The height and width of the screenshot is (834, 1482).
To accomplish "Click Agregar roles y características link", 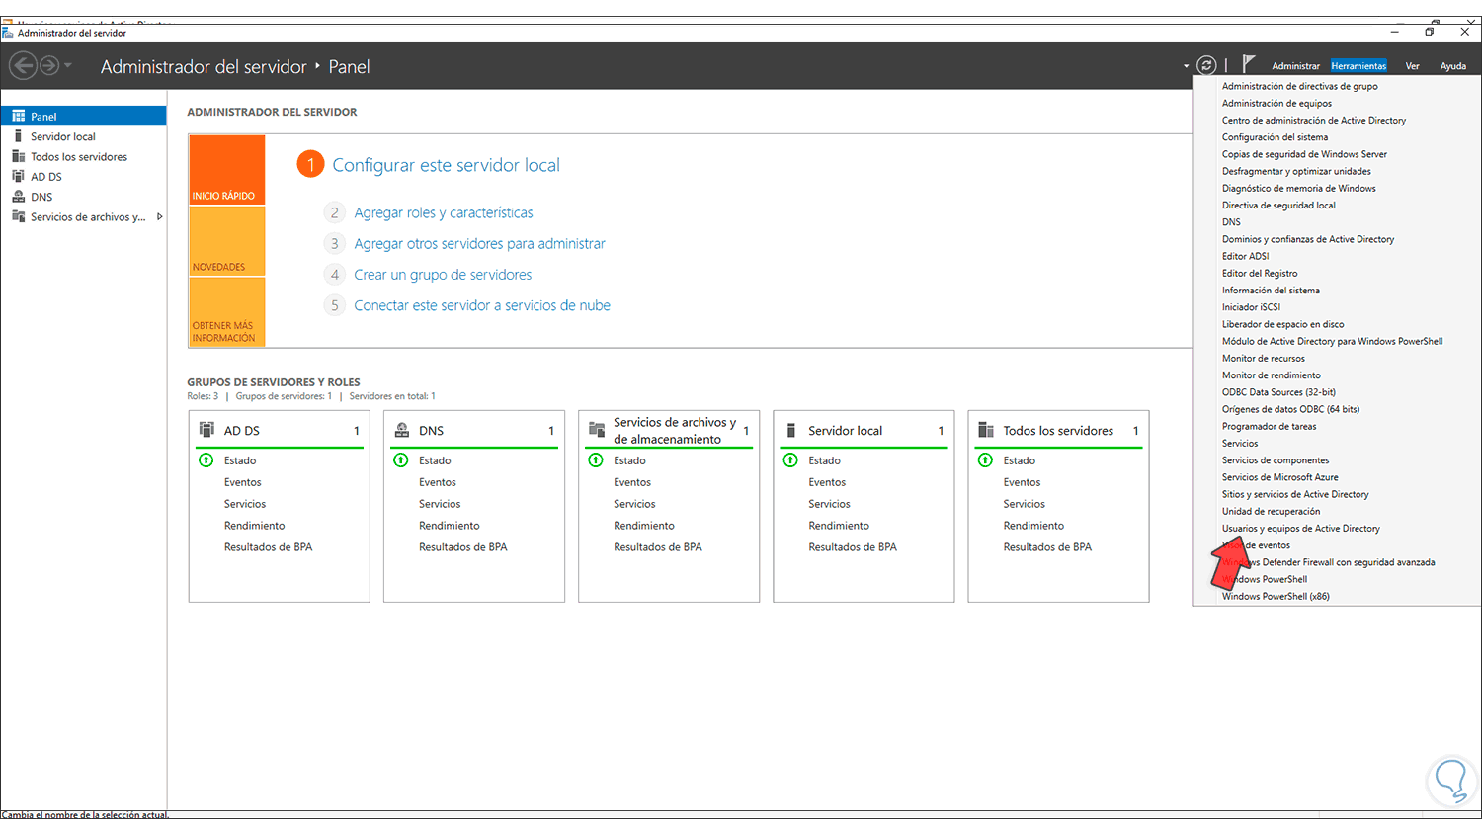I will point(444,213).
